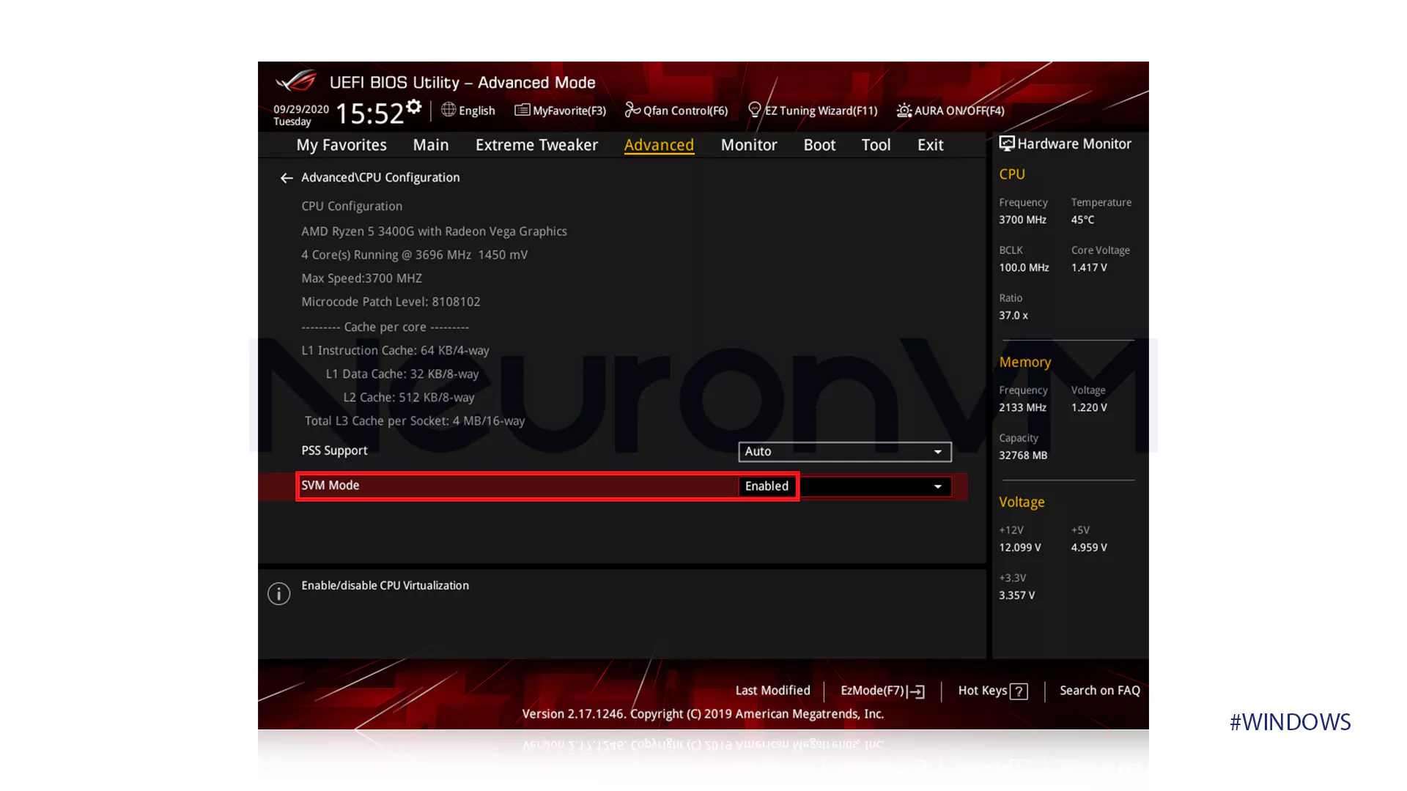
Task: Click +3.3V reading 3.357 V
Action: coord(1016,595)
